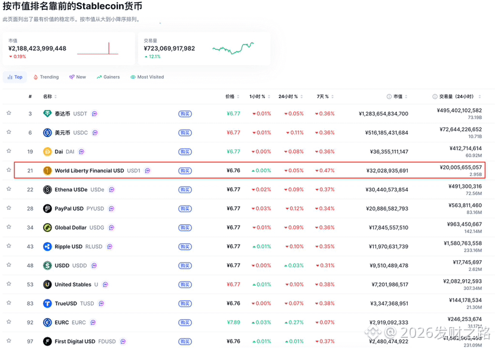Viewport: 495px width, 348px height.
Task: Click the purple chart badge beside RLUSD
Action: pyautogui.click(x=109, y=246)
